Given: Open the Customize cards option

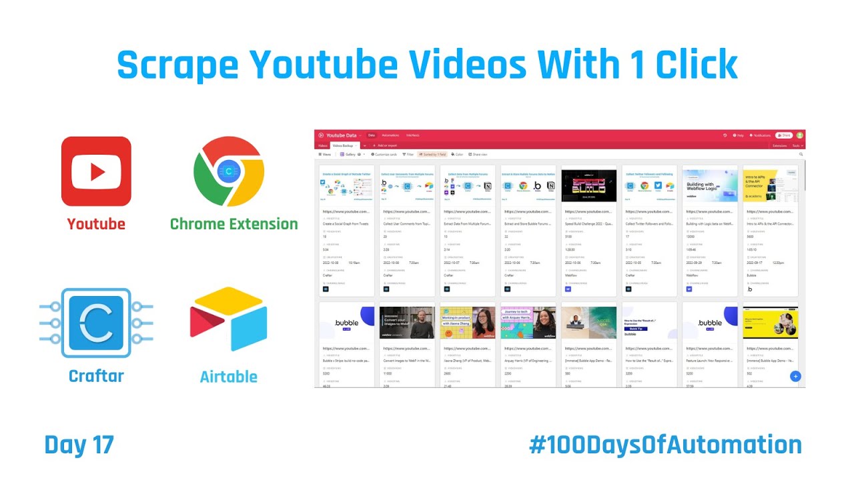Looking at the screenshot, I should click(x=384, y=154).
